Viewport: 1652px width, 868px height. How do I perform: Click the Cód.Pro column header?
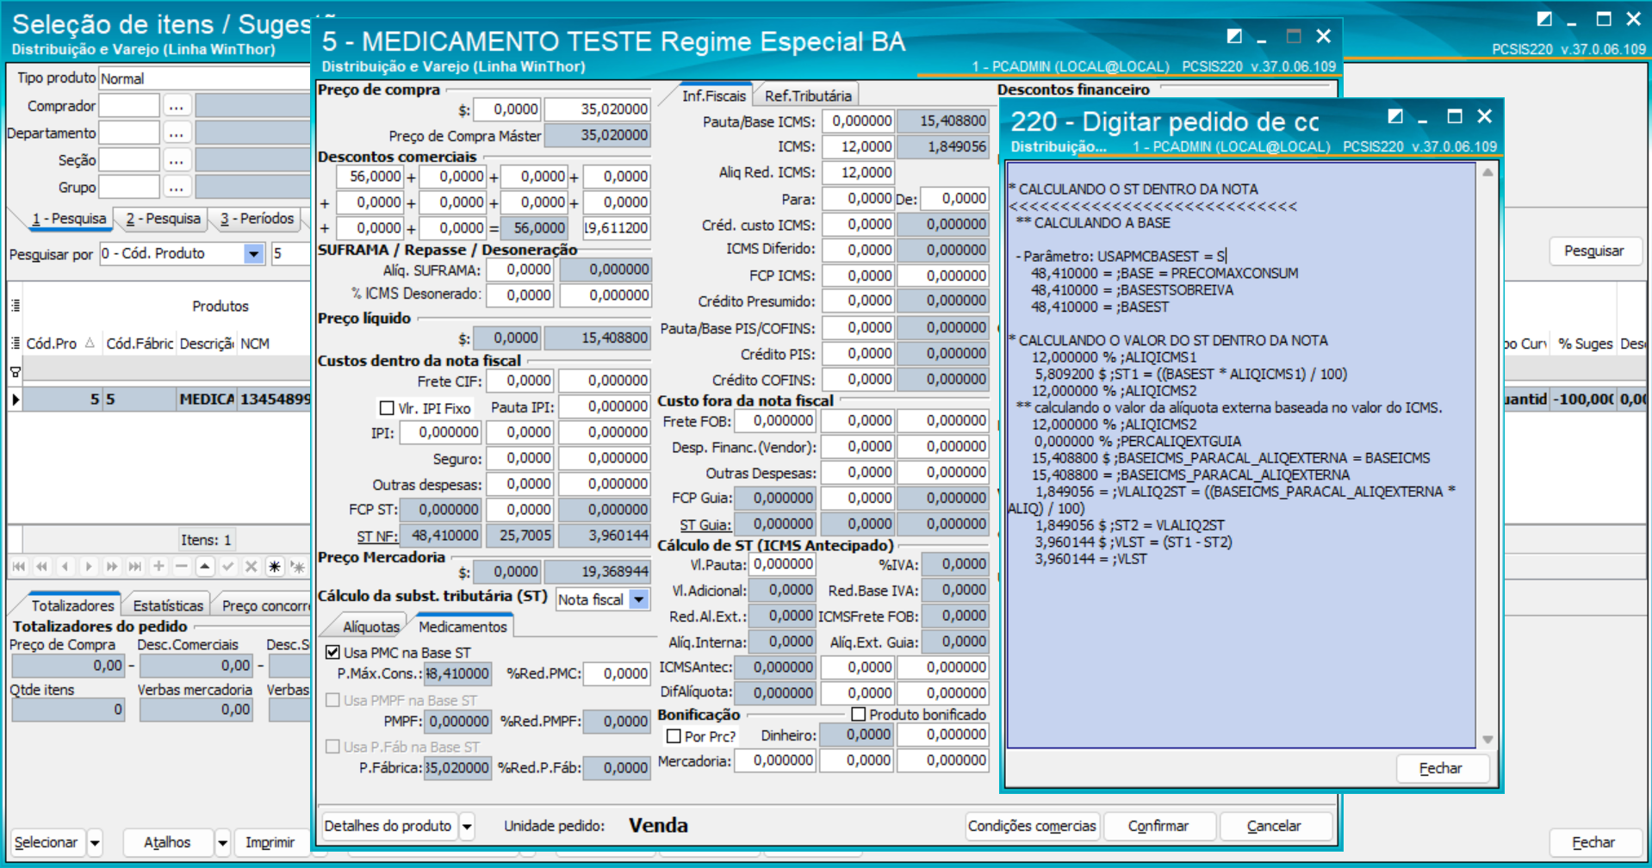tap(59, 344)
